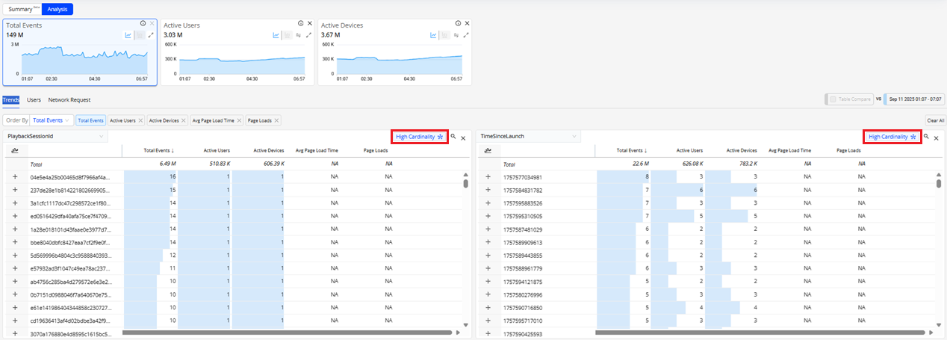Select line chart view on Total Events card

128,35
